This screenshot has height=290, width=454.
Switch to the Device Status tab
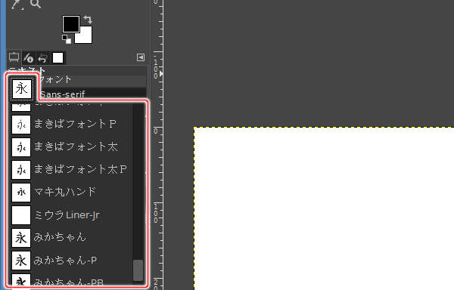point(29,58)
